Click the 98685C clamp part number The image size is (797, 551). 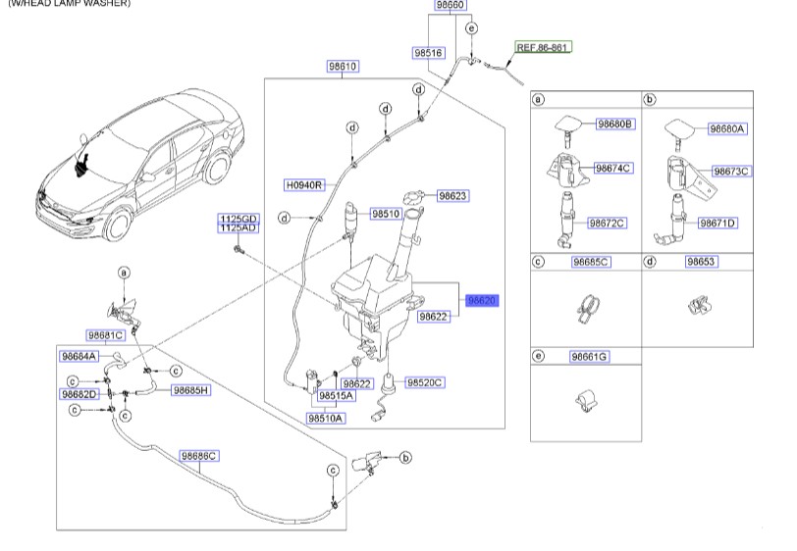[x=591, y=262]
